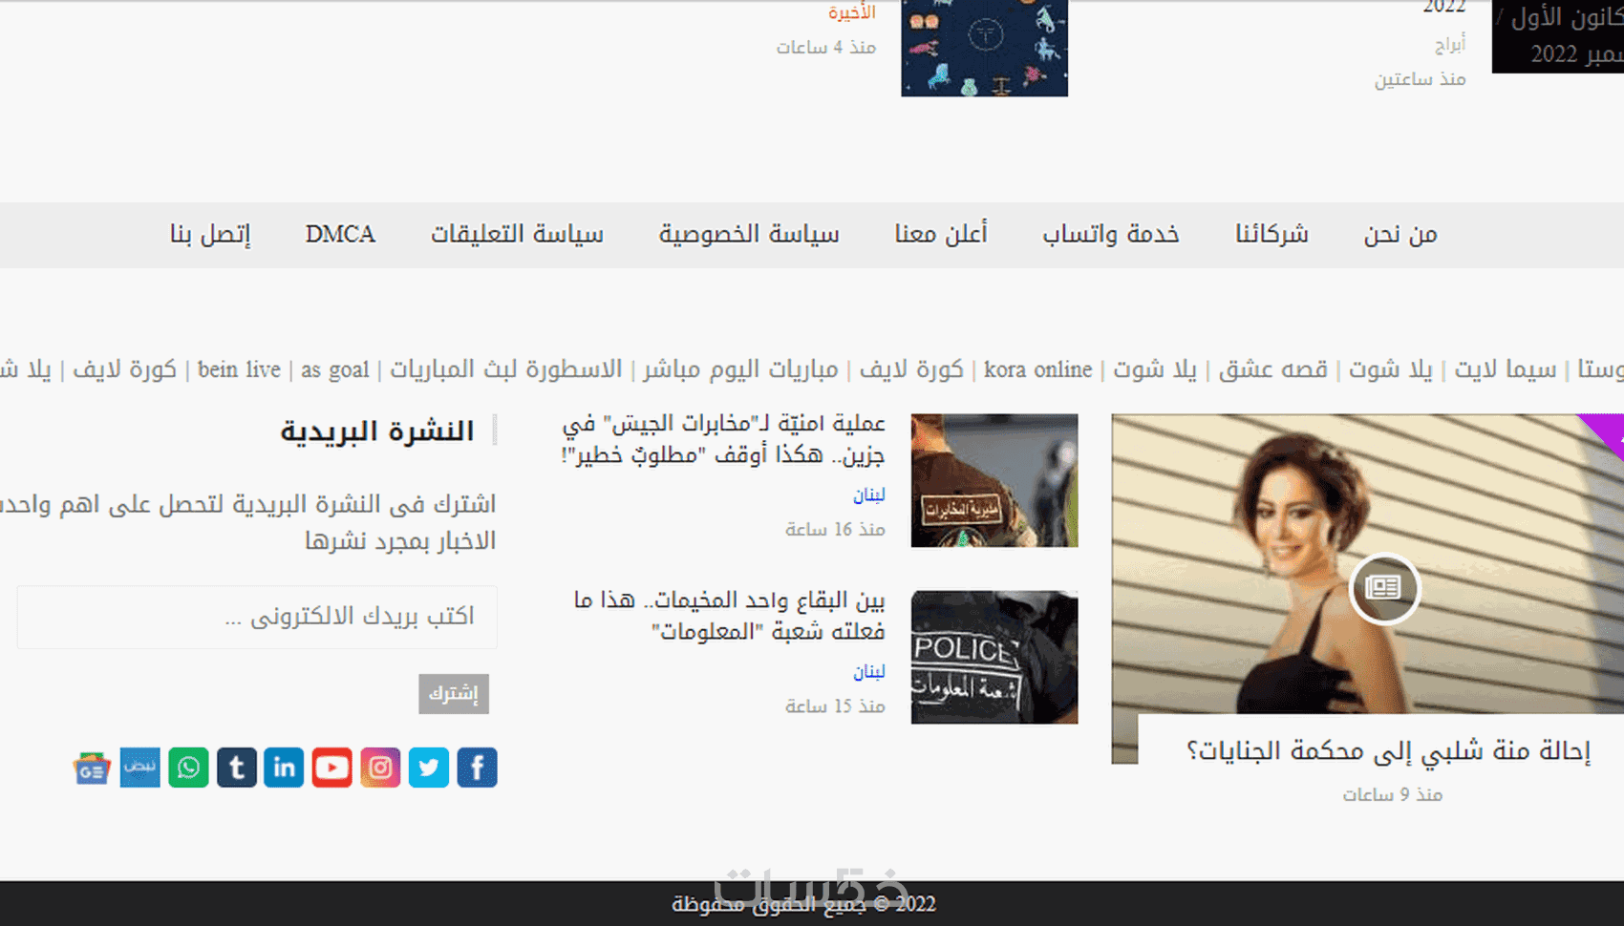Image resolution: width=1624 pixels, height=926 pixels.
Task: Click the 'أبراج' category link
Action: (x=1450, y=44)
